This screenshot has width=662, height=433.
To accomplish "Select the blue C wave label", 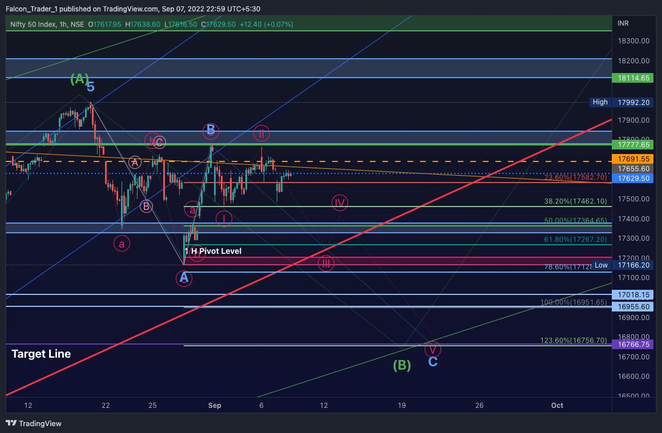I will pos(433,362).
